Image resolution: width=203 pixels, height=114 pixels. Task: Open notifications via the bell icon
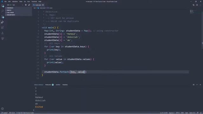(201, 113)
